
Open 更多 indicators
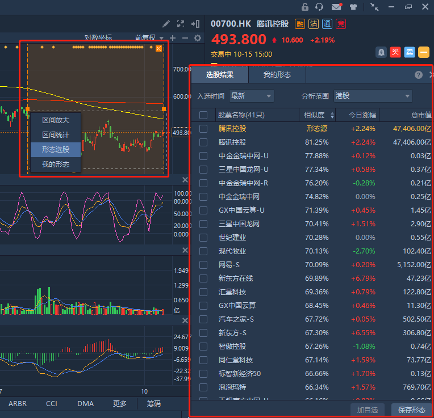120,404
